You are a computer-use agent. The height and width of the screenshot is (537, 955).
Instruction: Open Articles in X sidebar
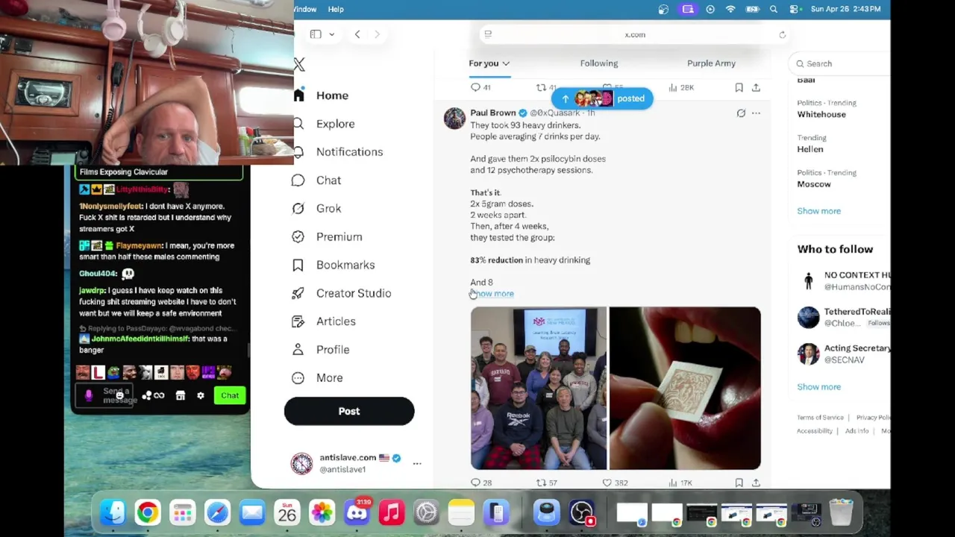point(325,321)
